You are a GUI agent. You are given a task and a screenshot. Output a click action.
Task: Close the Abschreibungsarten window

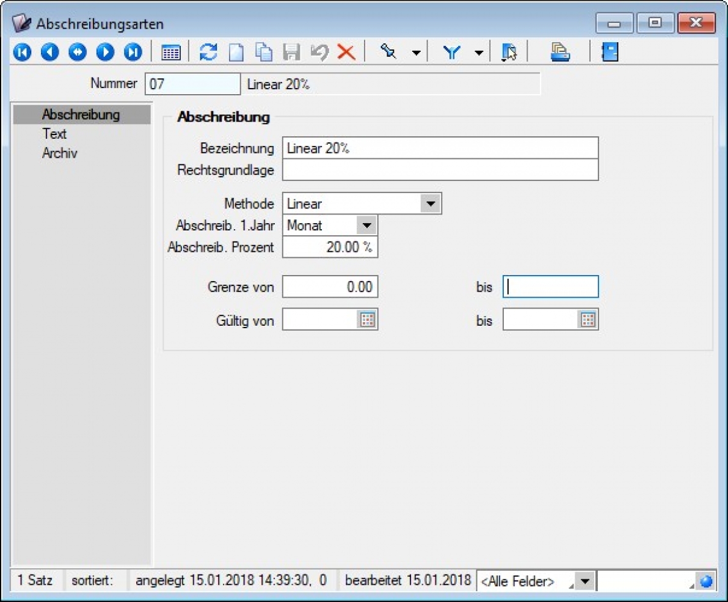696,23
